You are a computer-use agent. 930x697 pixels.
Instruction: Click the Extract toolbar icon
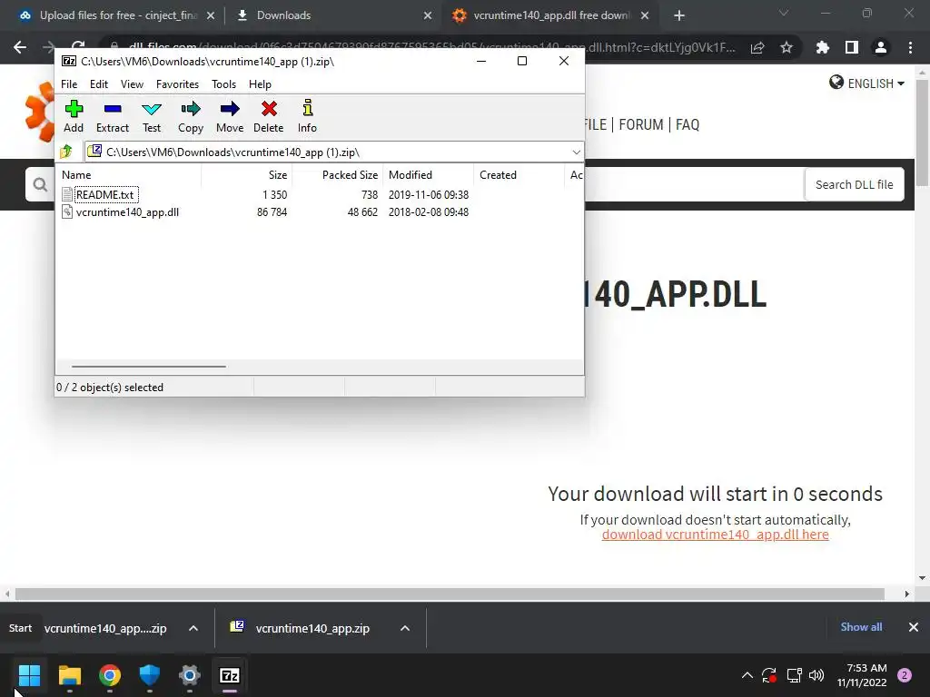pos(112,116)
